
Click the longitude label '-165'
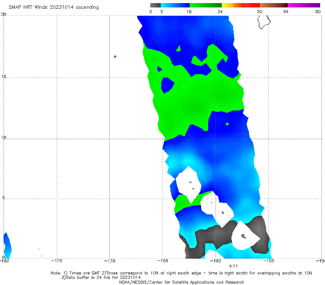pyautogui.click(x=162, y=261)
